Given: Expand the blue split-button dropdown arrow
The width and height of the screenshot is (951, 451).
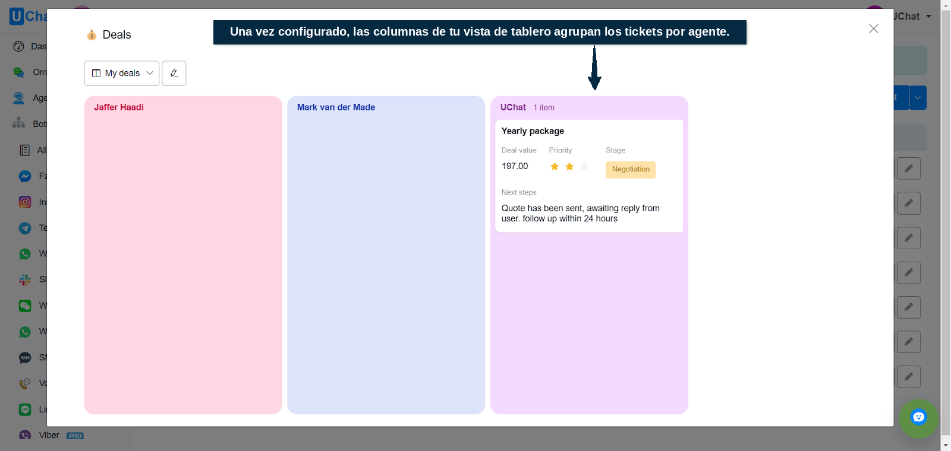Looking at the screenshot, I should pyautogui.click(x=918, y=97).
